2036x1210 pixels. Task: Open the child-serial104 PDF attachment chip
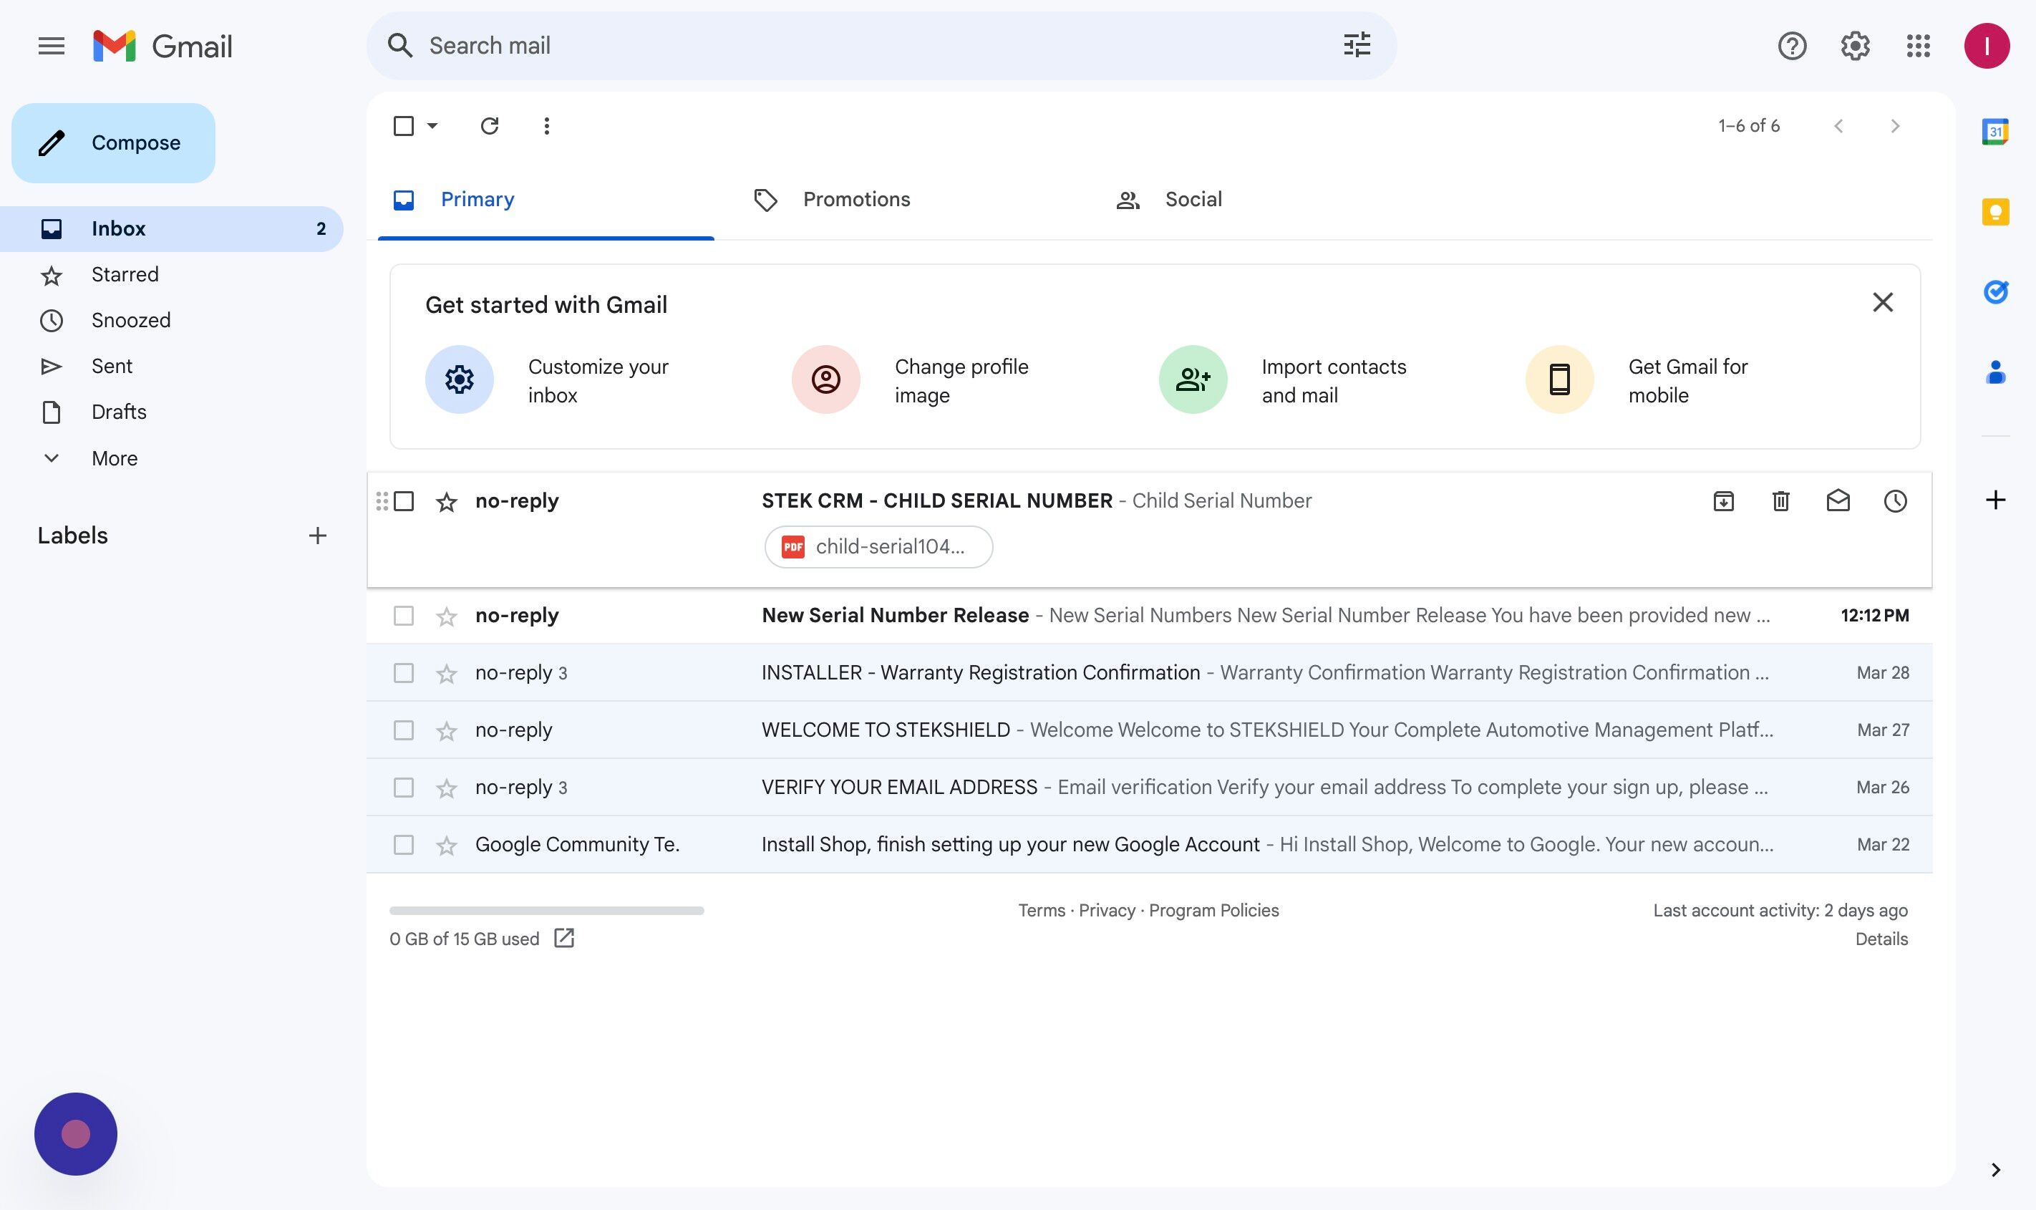(x=878, y=546)
